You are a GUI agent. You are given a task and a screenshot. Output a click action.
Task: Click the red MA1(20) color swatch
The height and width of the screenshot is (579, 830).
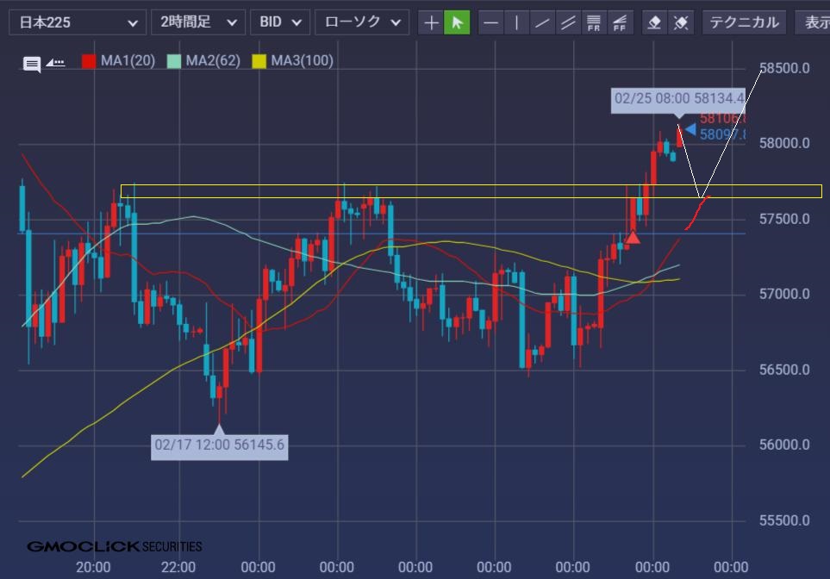89,61
